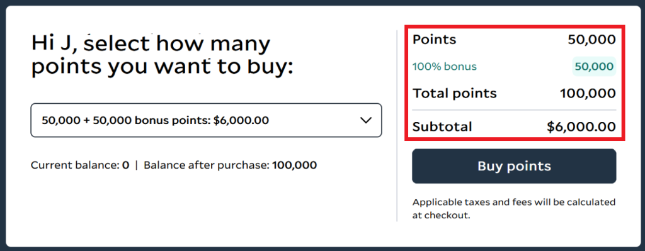Viewport: 645px width, 251px height.
Task: Click the Total points label
Action: pos(455,94)
